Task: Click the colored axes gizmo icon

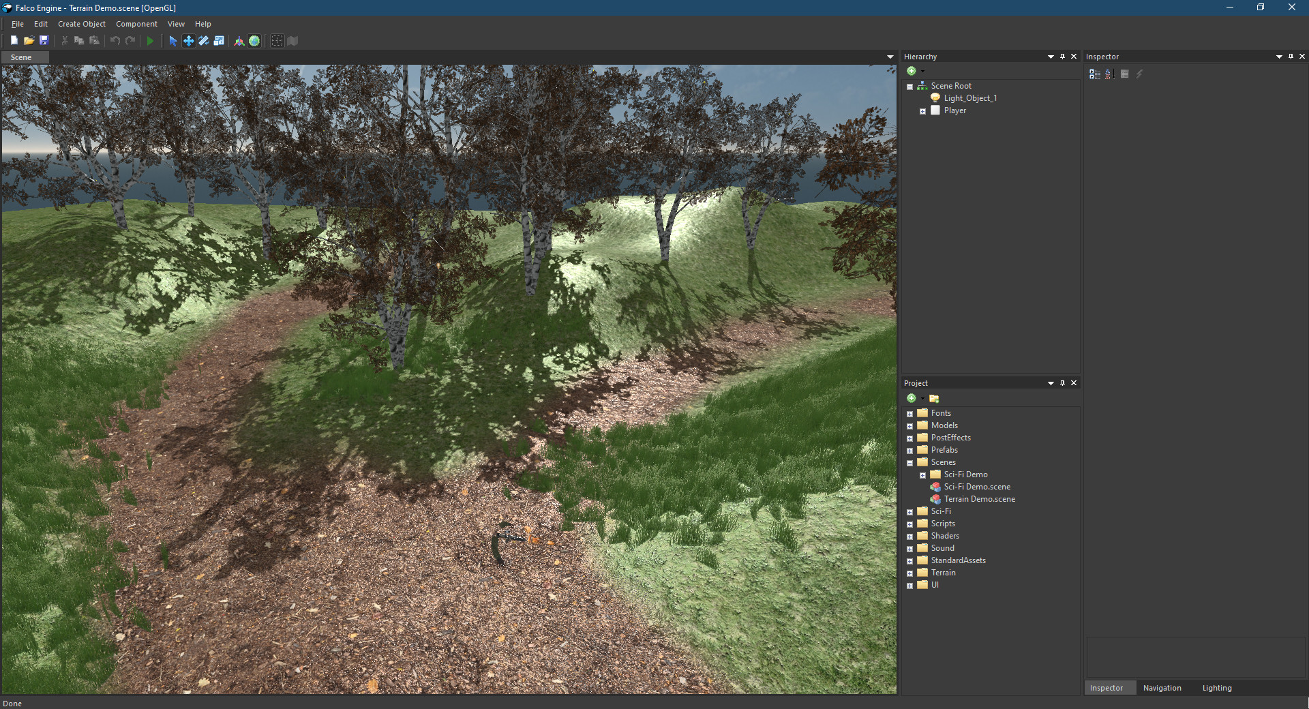Action: pos(239,41)
